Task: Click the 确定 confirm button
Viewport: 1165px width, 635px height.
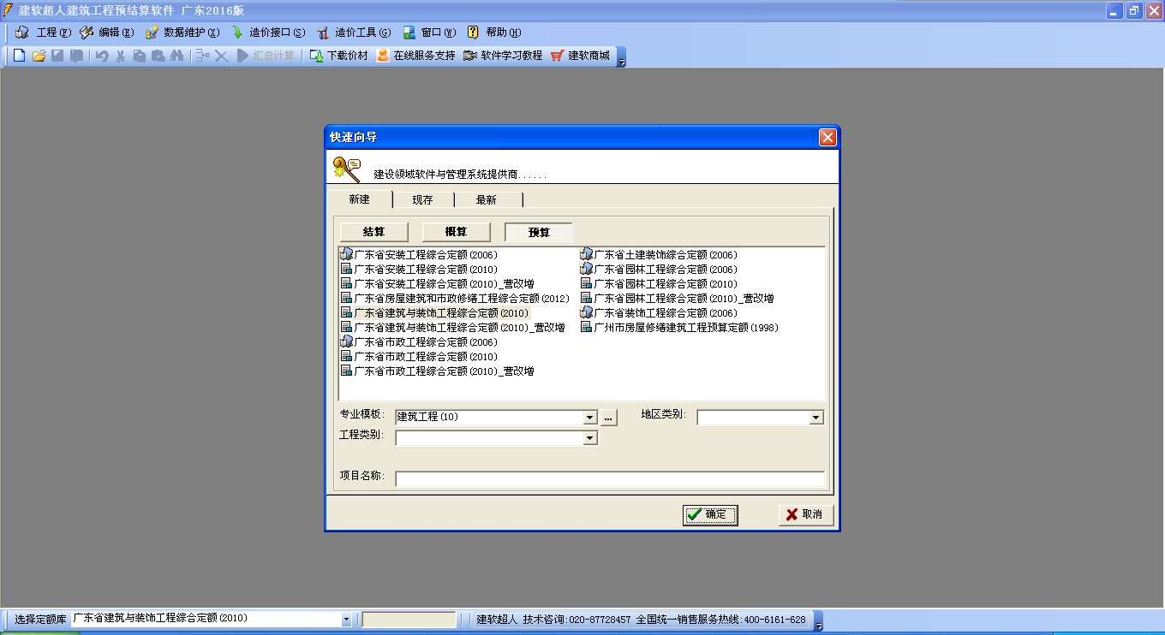Action: [x=710, y=515]
